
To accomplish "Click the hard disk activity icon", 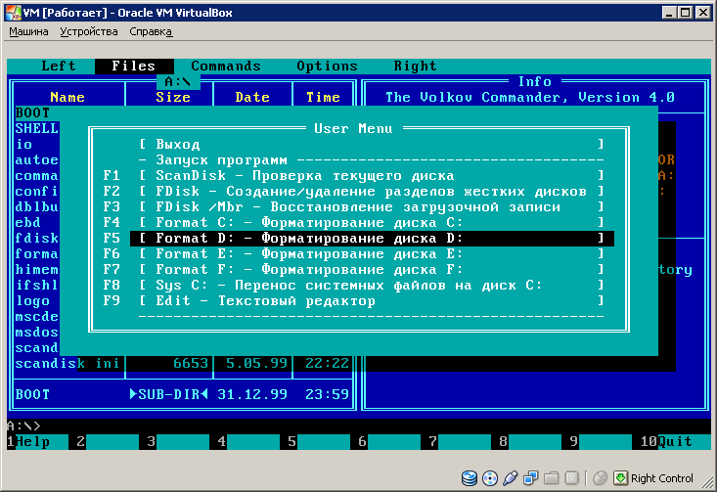I will pos(471,478).
